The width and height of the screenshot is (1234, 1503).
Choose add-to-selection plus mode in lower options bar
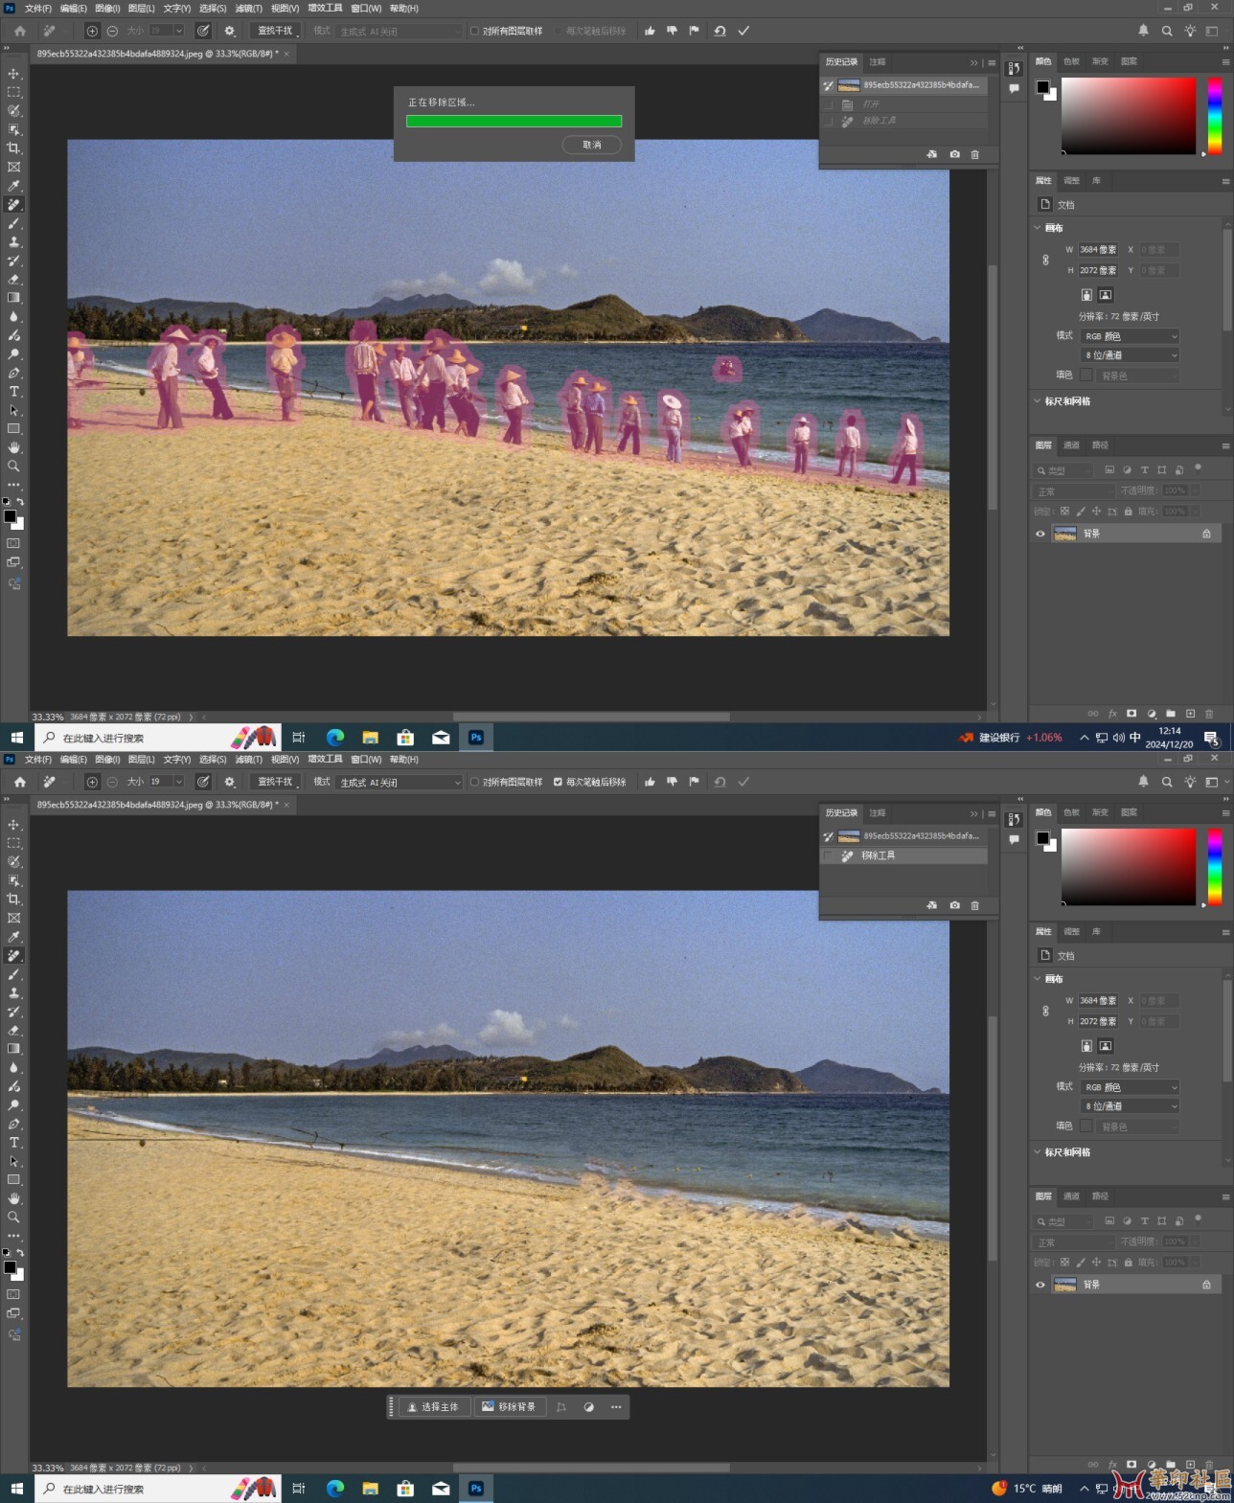click(x=92, y=782)
